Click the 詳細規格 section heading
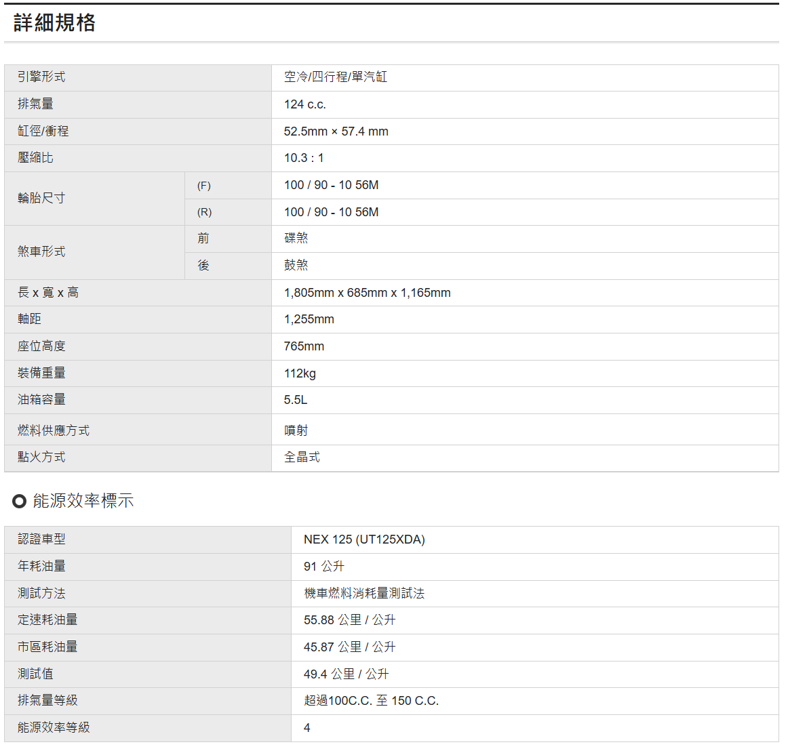Viewport: 790px width, 753px height. pyautogui.click(x=54, y=23)
